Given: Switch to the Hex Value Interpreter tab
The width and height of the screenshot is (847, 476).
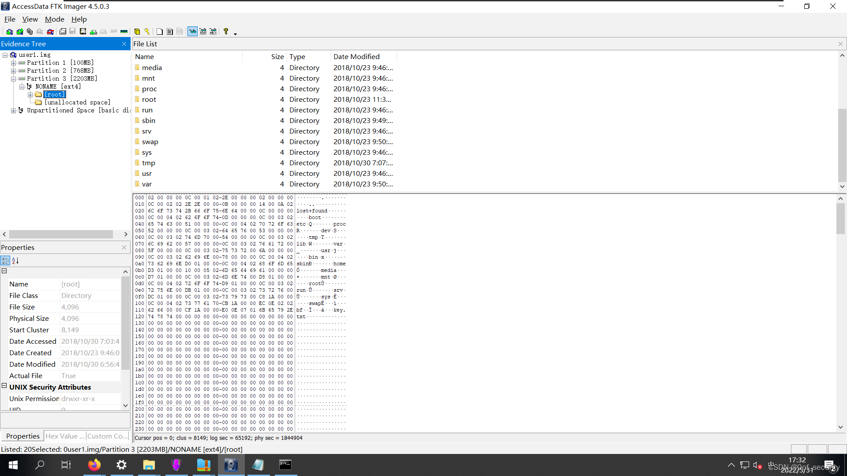Looking at the screenshot, I should [x=64, y=436].
